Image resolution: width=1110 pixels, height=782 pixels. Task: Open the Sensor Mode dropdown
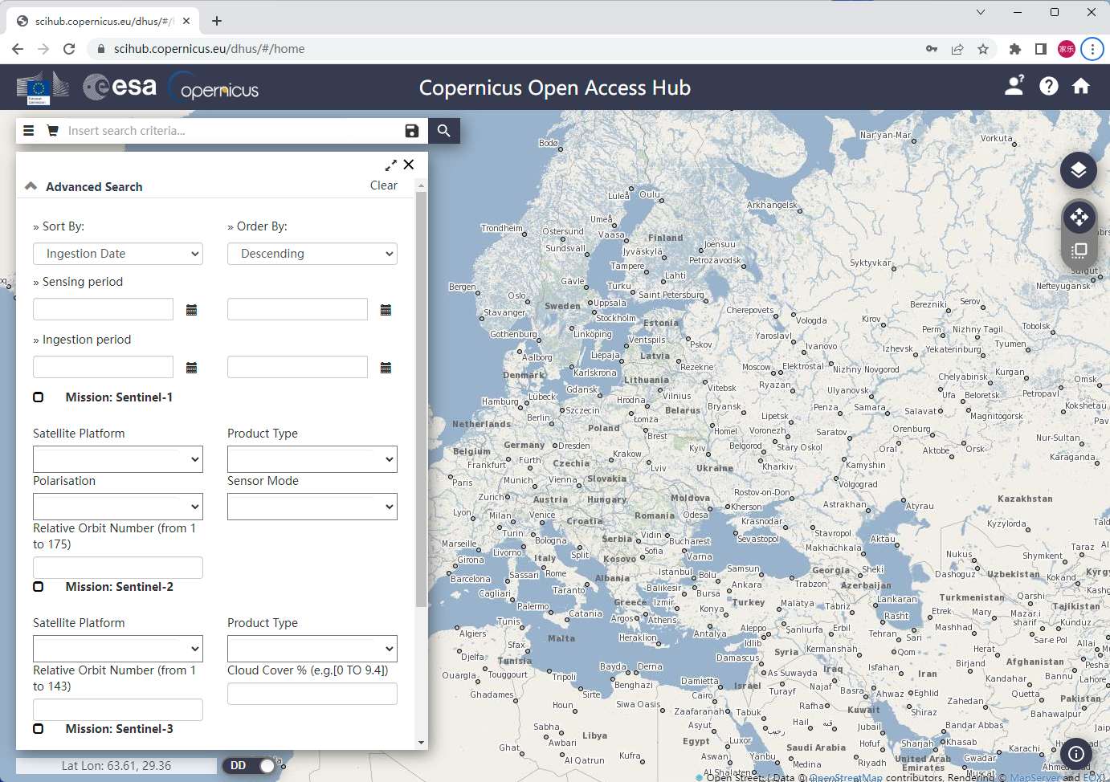[x=312, y=507]
